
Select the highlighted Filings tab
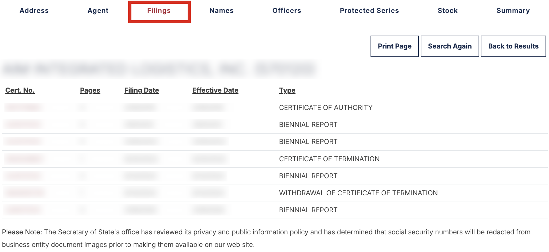tap(159, 12)
